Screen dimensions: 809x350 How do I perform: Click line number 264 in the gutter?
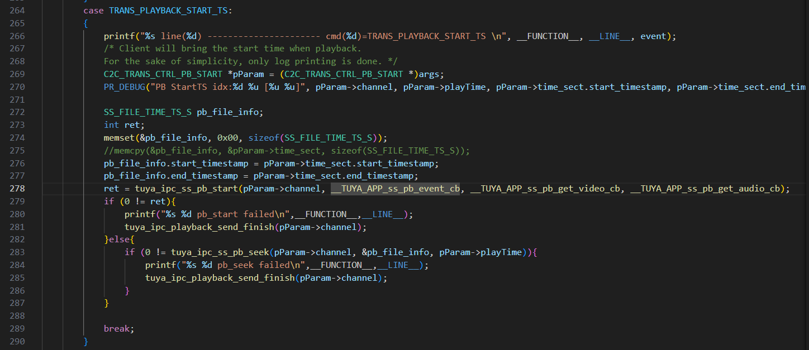coord(17,11)
